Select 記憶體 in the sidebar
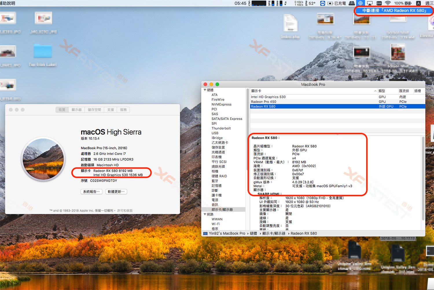The image size is (434, 290). [x=216, y=186]
